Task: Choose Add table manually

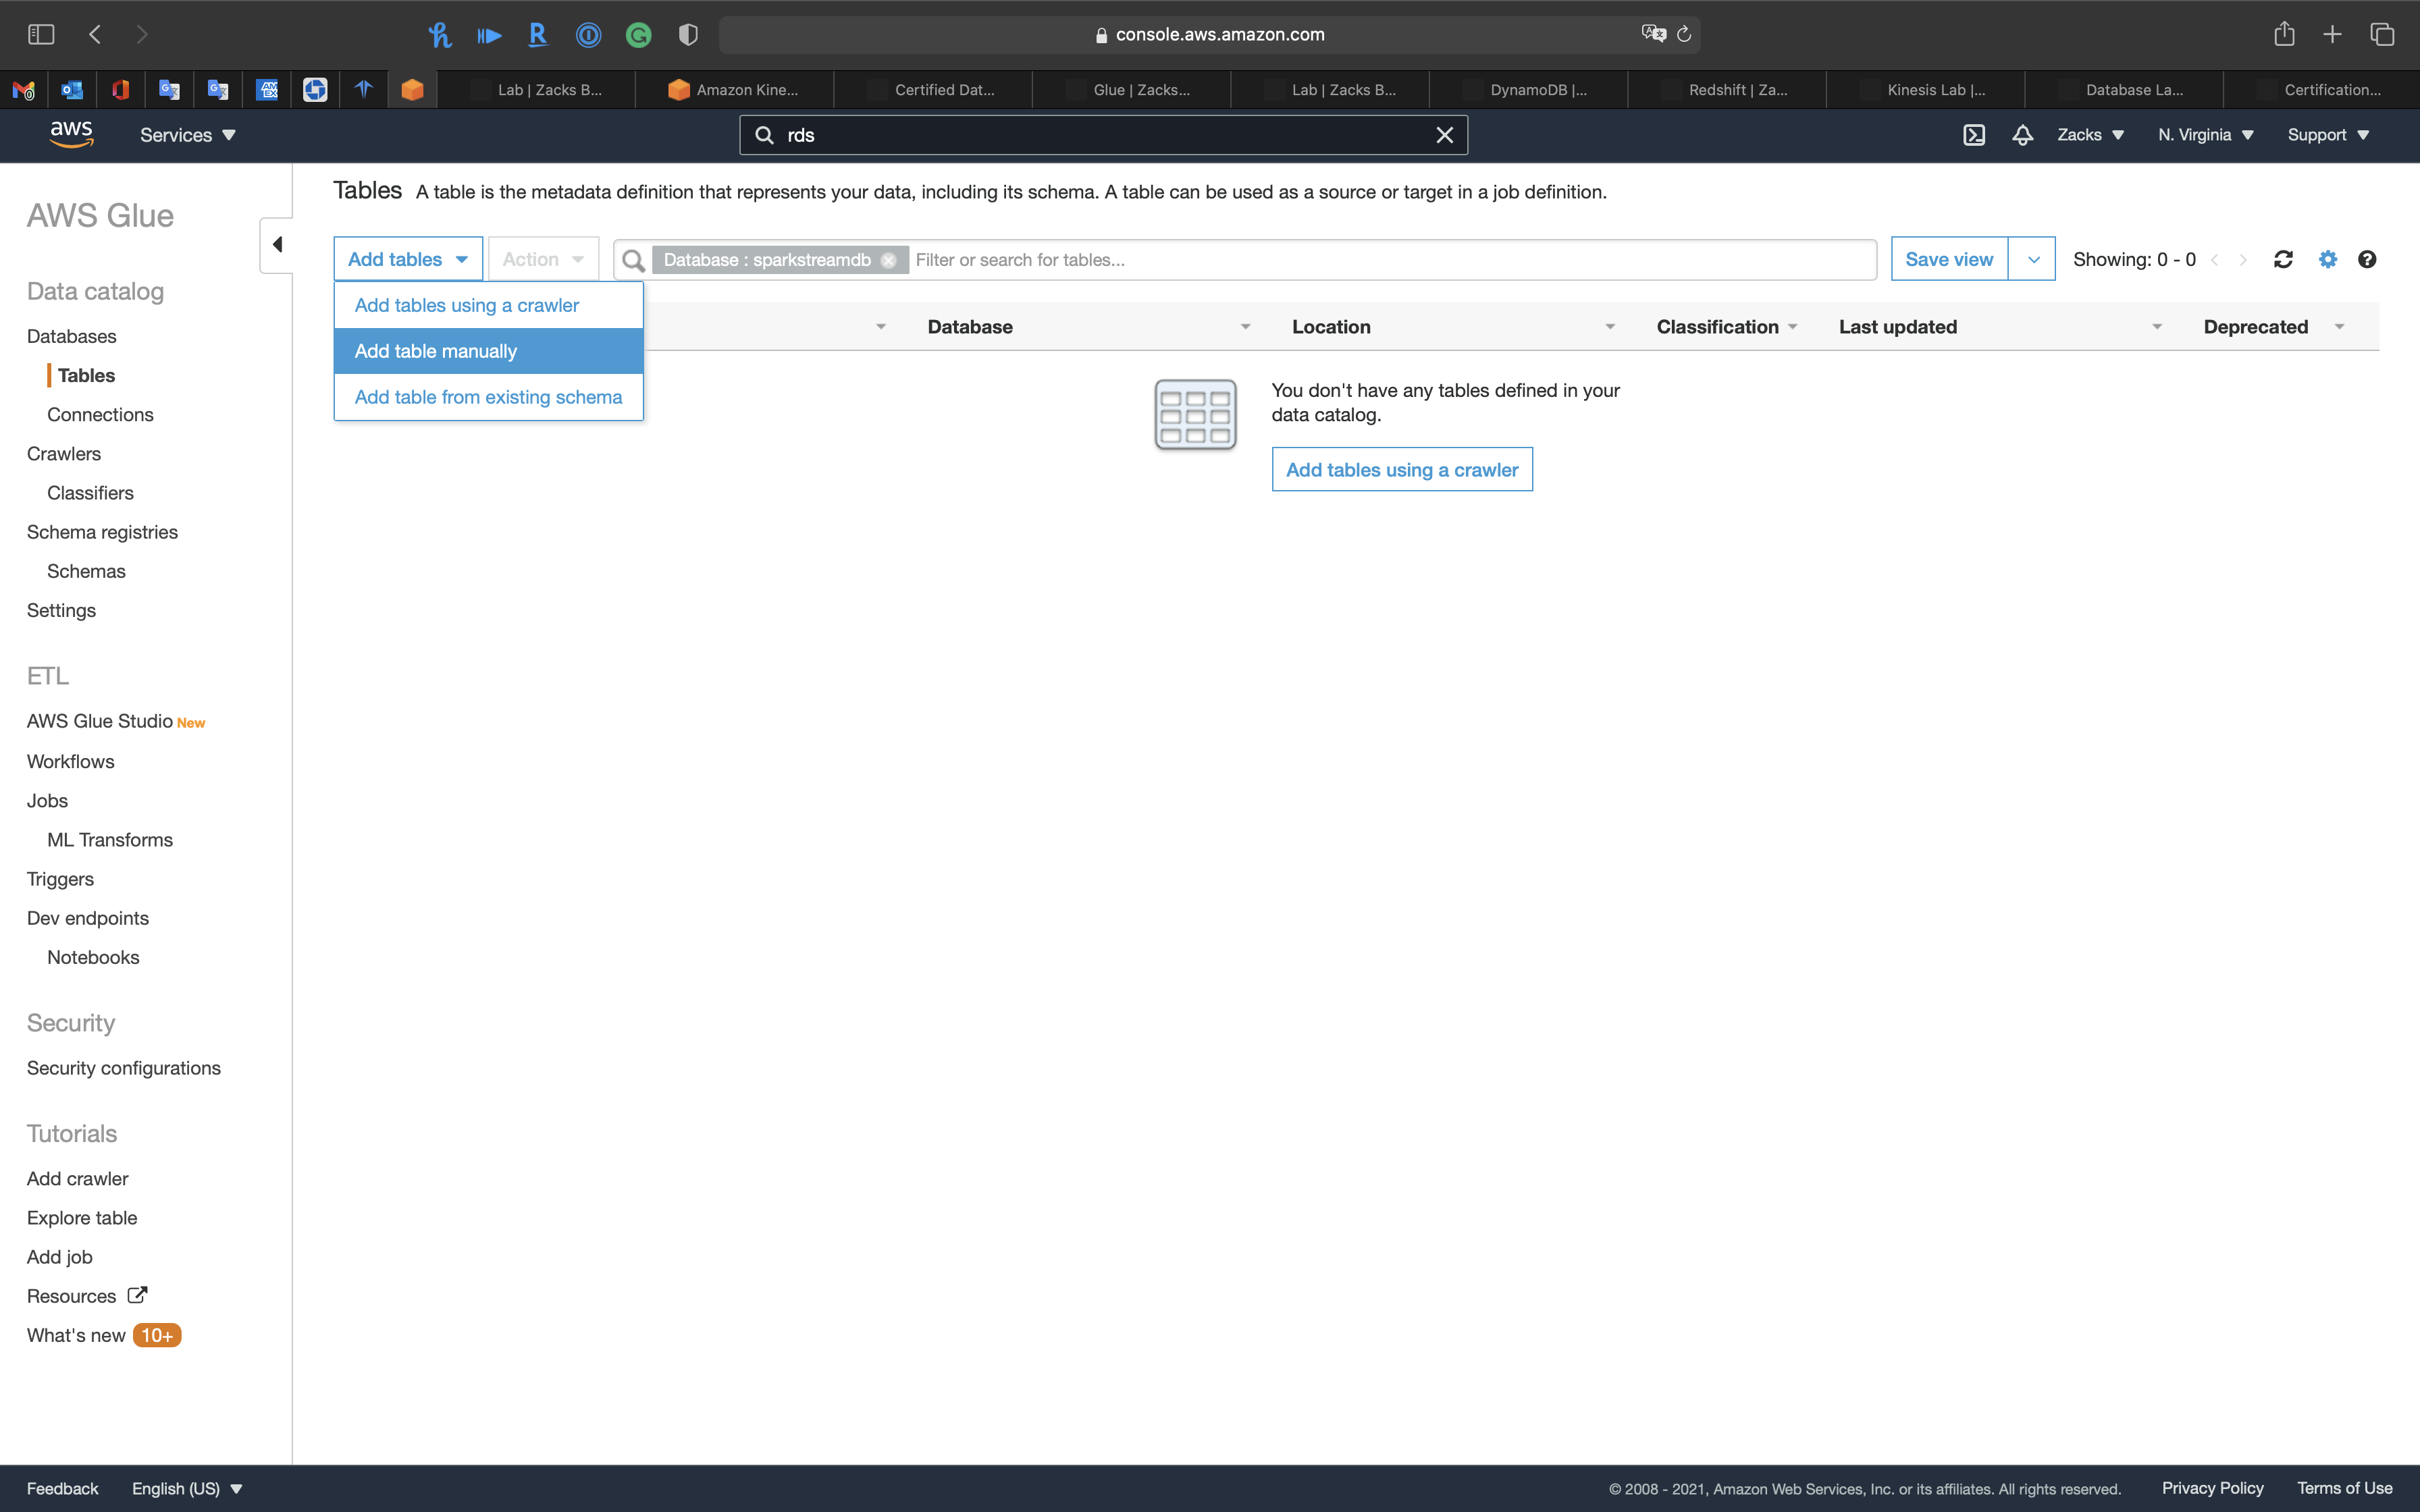Action: click(x=436, y=351)
